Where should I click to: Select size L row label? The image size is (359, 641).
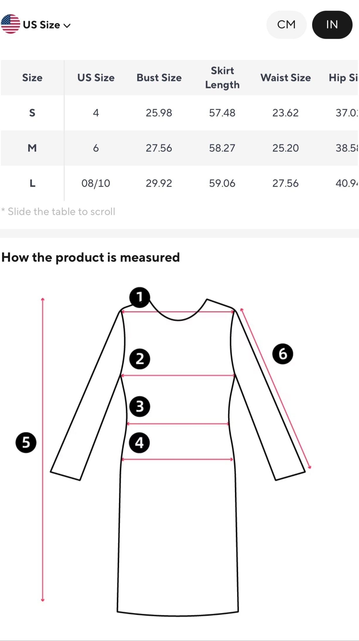pyautogui.click(x=32, y=183)
